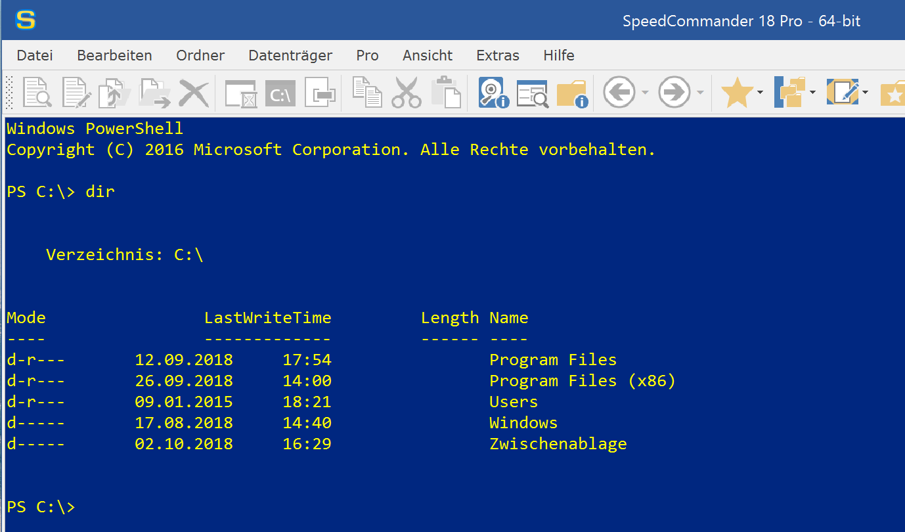The width and height of the screenshot is (905, 532).
Task: Open the Pro menu
Action: click(367, 56)
